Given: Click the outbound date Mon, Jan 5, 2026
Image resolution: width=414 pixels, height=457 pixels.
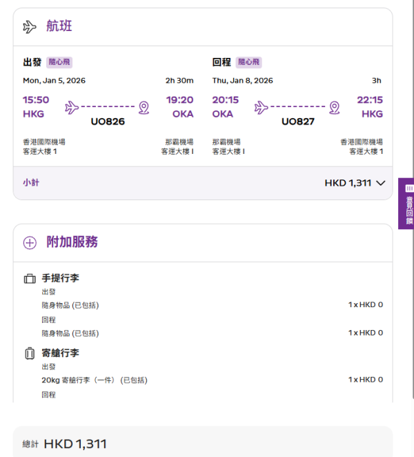Looking at the screenshot, I should coord(54,81).
